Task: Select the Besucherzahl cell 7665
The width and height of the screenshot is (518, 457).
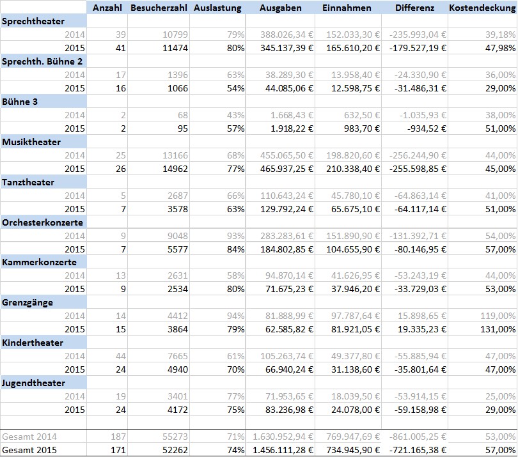Action: 159,356
